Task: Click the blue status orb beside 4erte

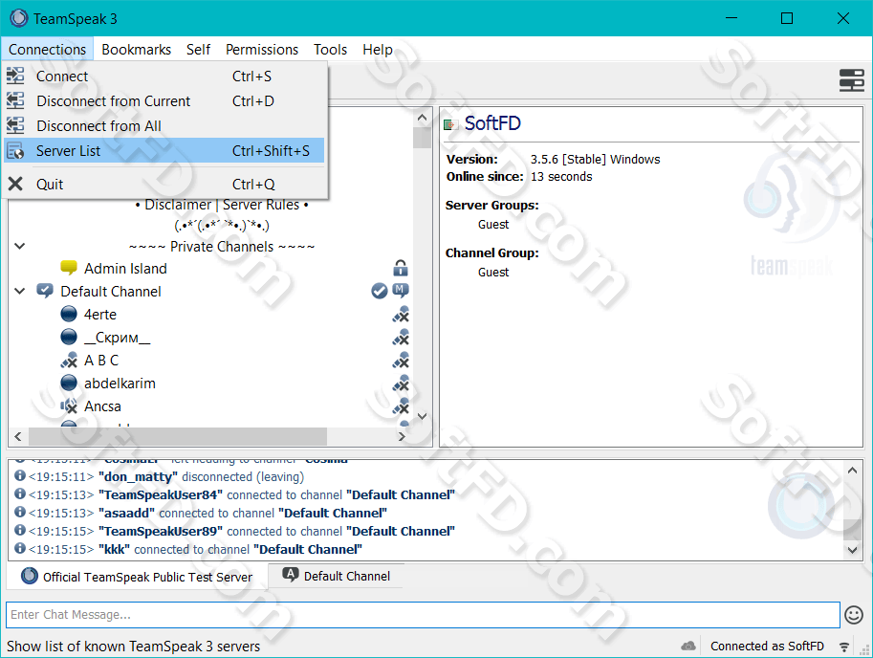Action: point(69,314)
